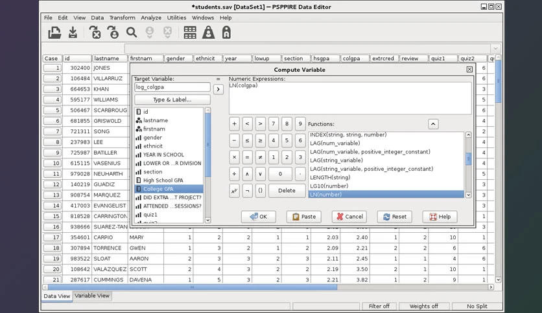Insert exponent x^y operator
Screen dimensions: 542x313
click(234, 191)
